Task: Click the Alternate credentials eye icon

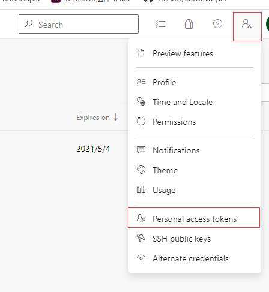Action: (x=141, y=258)
